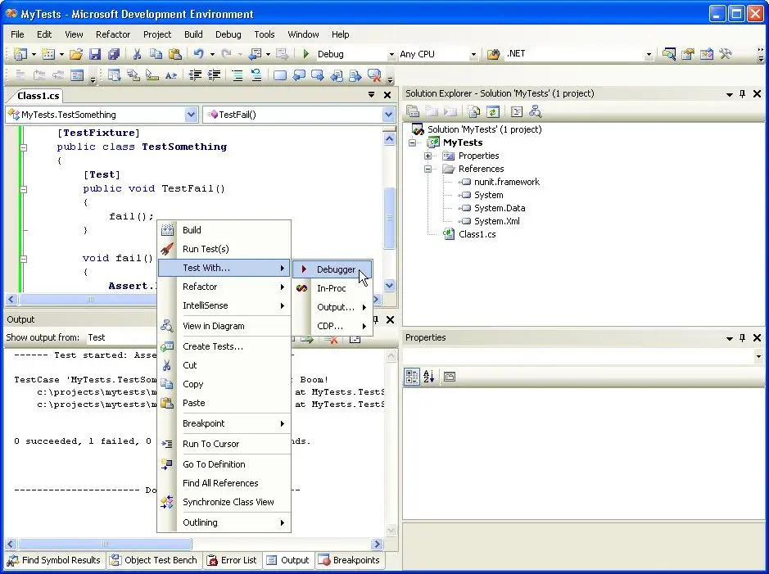Open the Object Browser toolbar icon

point(707,54)
